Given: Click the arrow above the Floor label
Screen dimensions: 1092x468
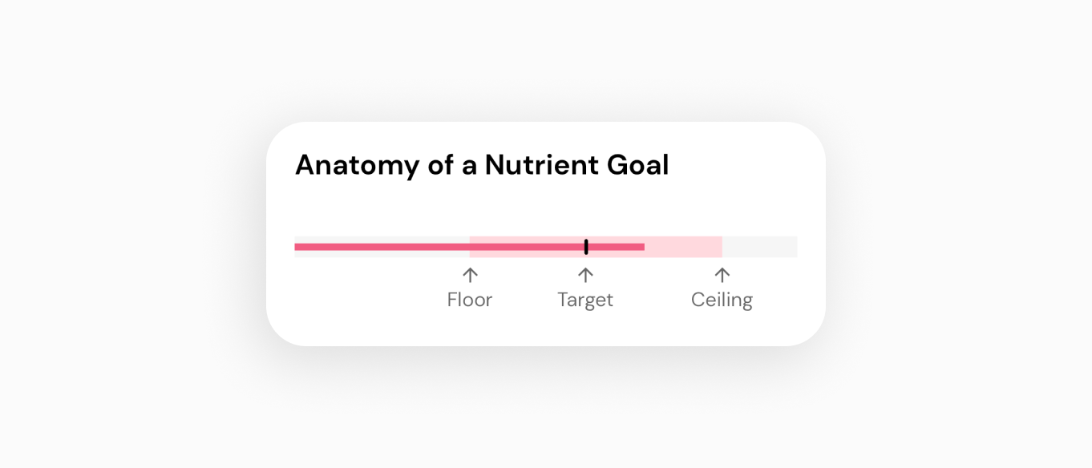Looking at the screenshot, I should click(471, 275).
